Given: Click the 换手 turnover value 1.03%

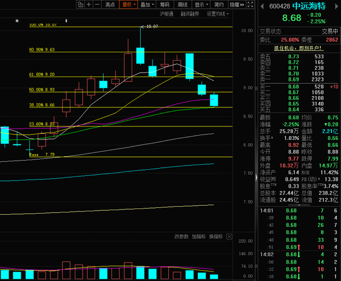Looking at the screenshot, I should 291,138.
